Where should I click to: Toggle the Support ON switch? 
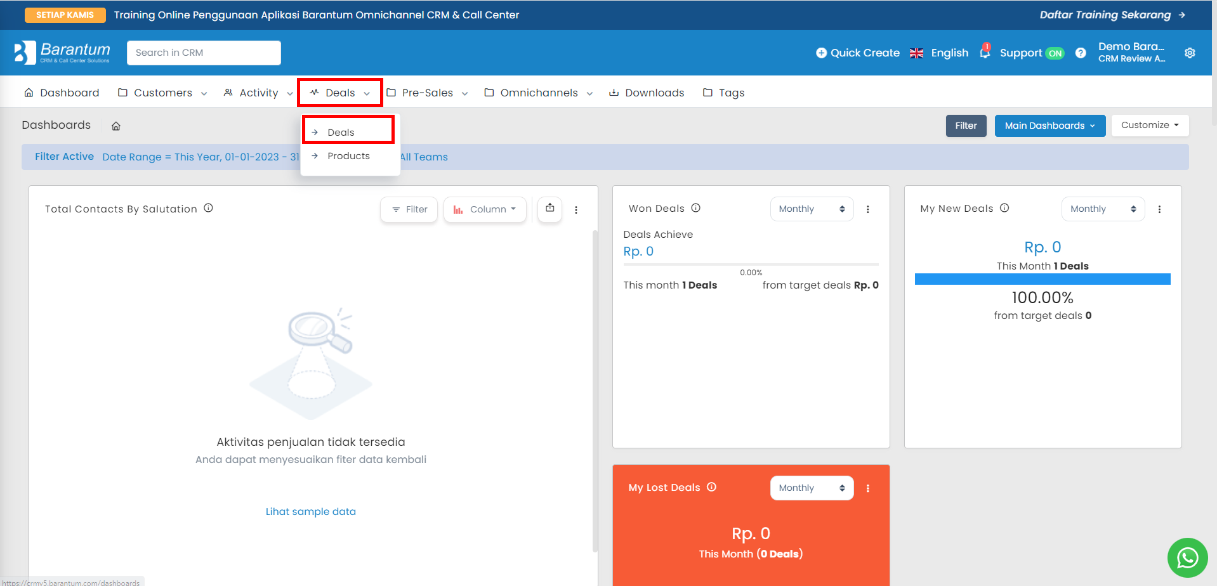coord(1055,53)
